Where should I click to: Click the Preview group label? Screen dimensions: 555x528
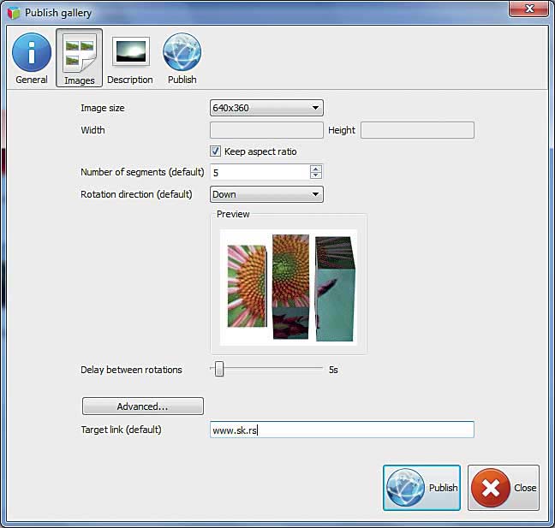(233, 214)
